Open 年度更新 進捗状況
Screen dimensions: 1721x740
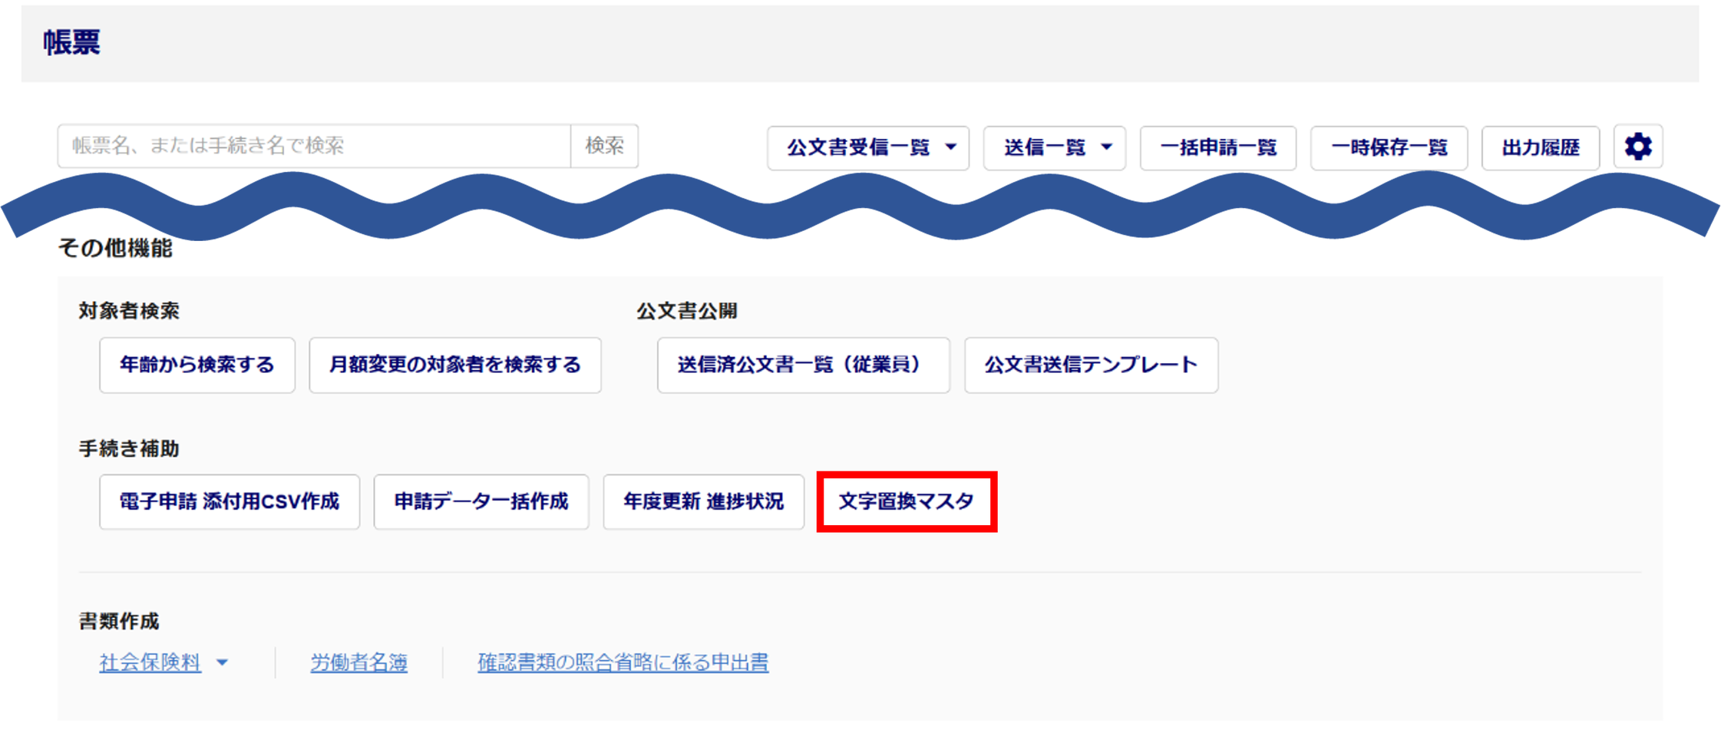point(703,501)
